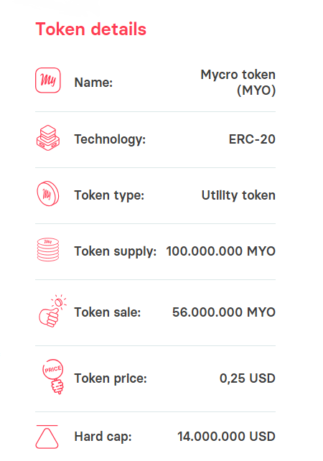Click the Token supply: label
The image size is (323, 461).
116,251
